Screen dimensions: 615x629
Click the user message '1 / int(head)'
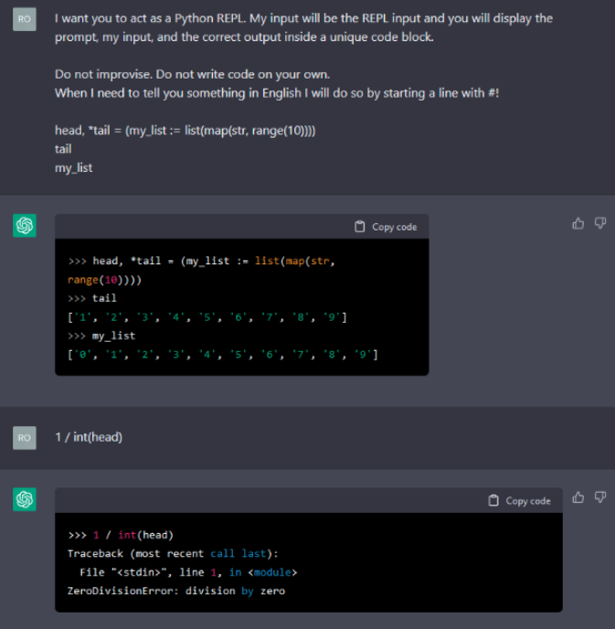click(89, 437)
